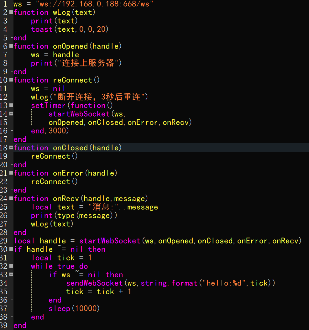Click the '3000' timer value

(57, 131)
